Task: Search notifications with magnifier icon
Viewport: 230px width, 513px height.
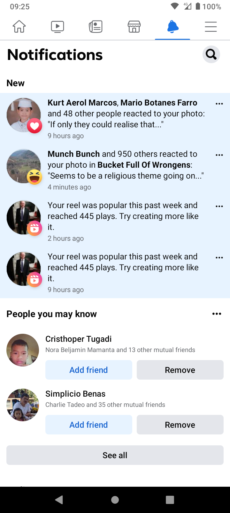Action: point(211,55)
